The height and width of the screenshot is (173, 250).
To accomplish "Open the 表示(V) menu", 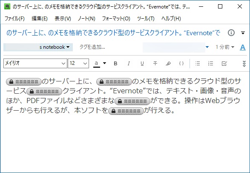I will tap(63, 19).
